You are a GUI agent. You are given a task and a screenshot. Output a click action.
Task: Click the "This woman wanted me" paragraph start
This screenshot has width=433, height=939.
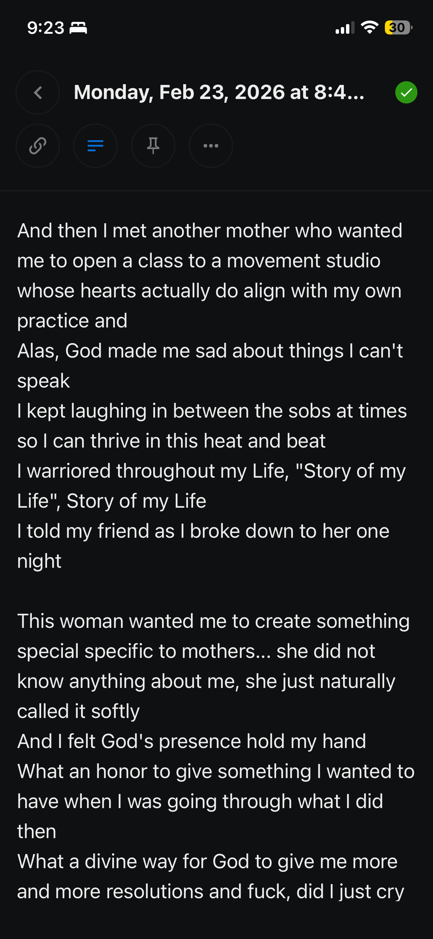pyautogui.click(x=213, y=621)
